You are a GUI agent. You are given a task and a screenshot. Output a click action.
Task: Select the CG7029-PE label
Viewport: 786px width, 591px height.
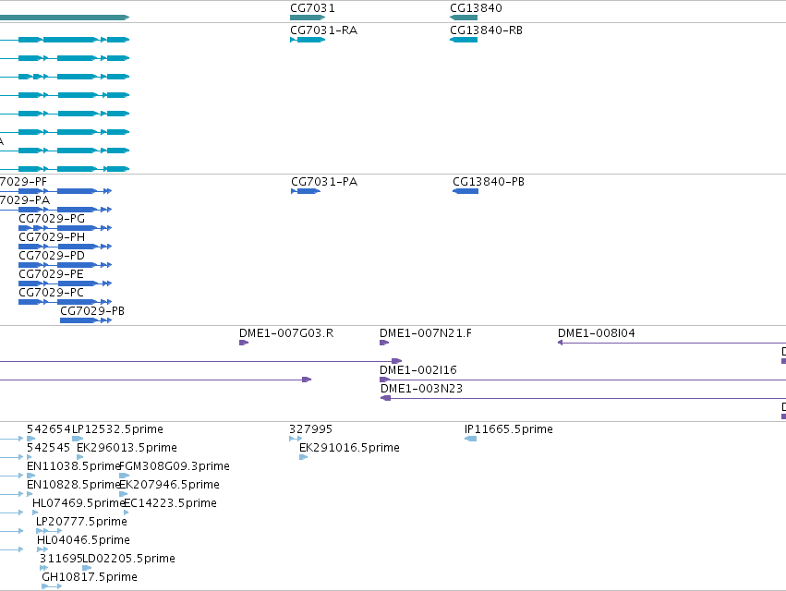(51, 274)
